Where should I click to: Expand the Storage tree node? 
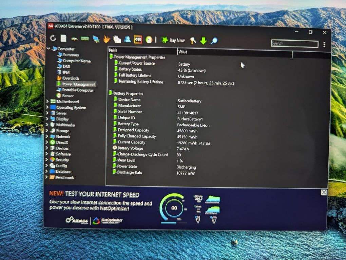click(x=47, y=130)
